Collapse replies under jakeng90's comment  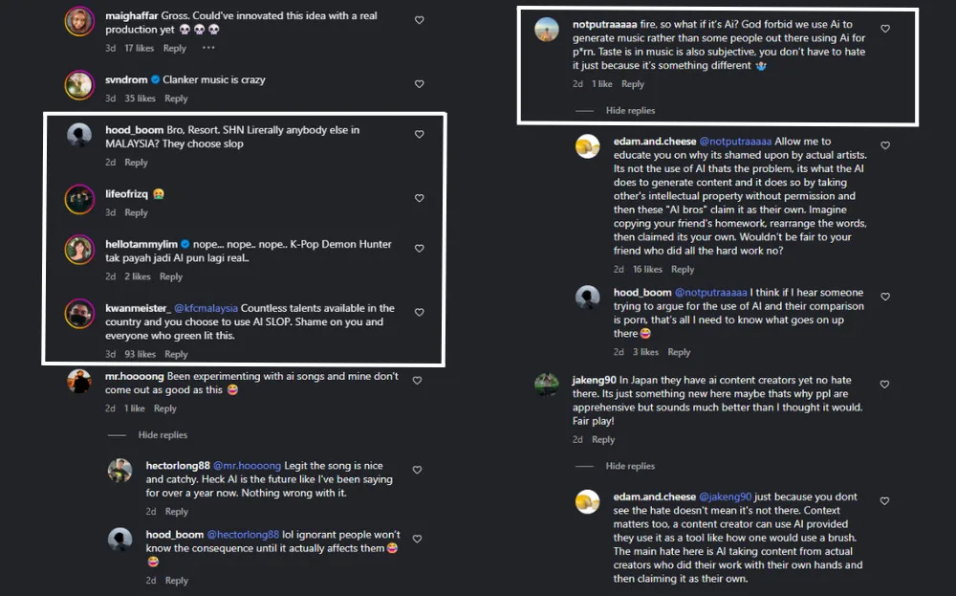click(x=630, y=466)
